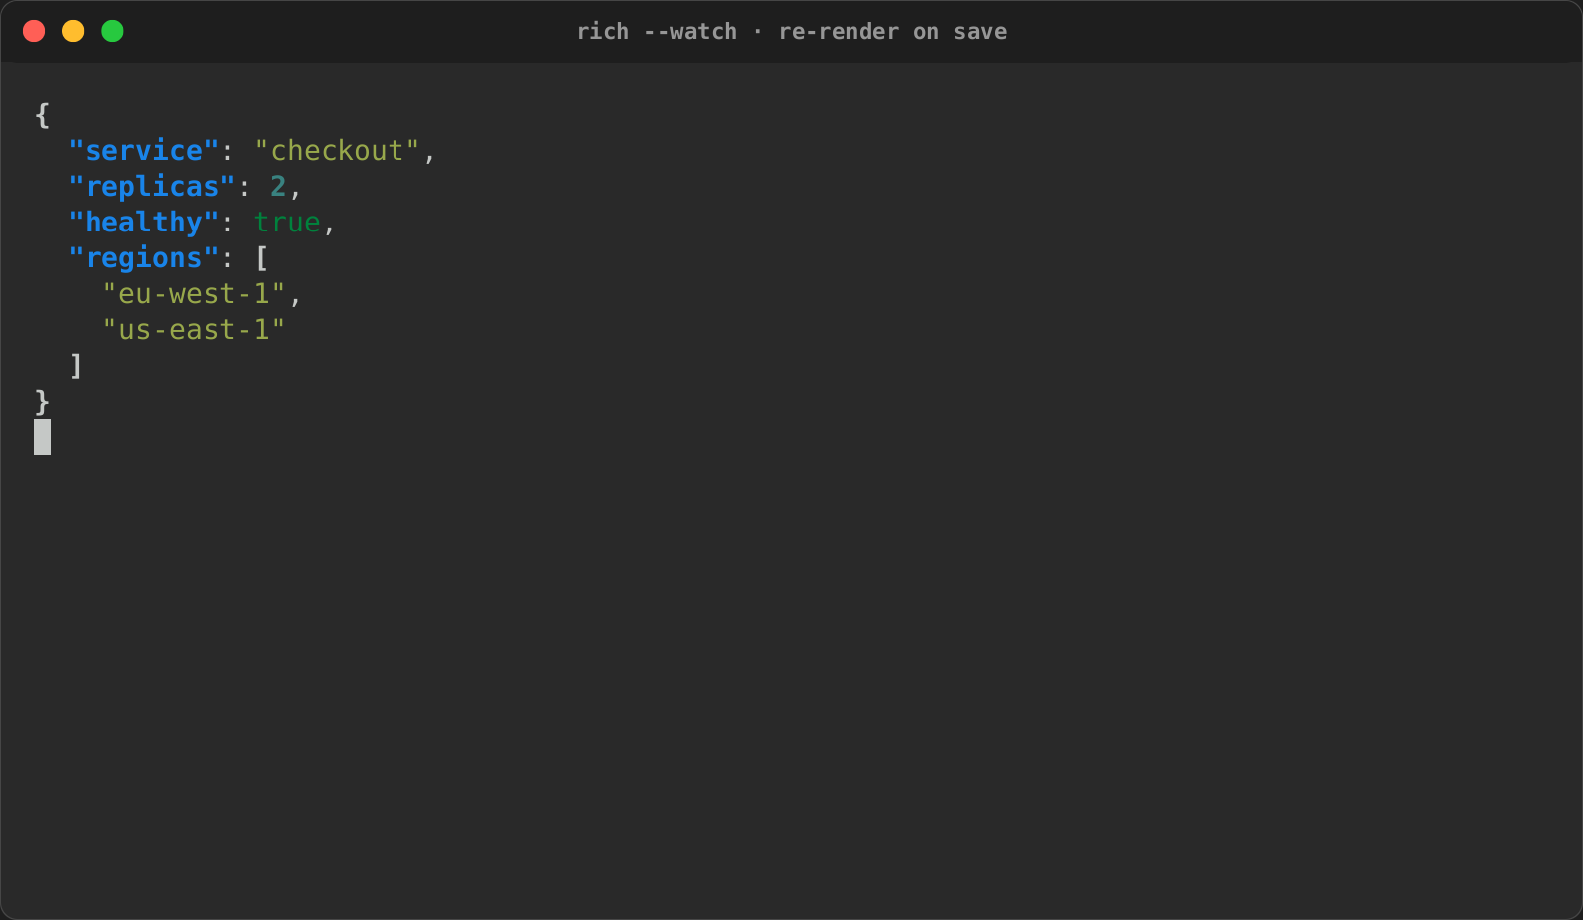1583x920 pixels.
Task: Click the terminal block cursor
Action: click(x=42, y=437)
